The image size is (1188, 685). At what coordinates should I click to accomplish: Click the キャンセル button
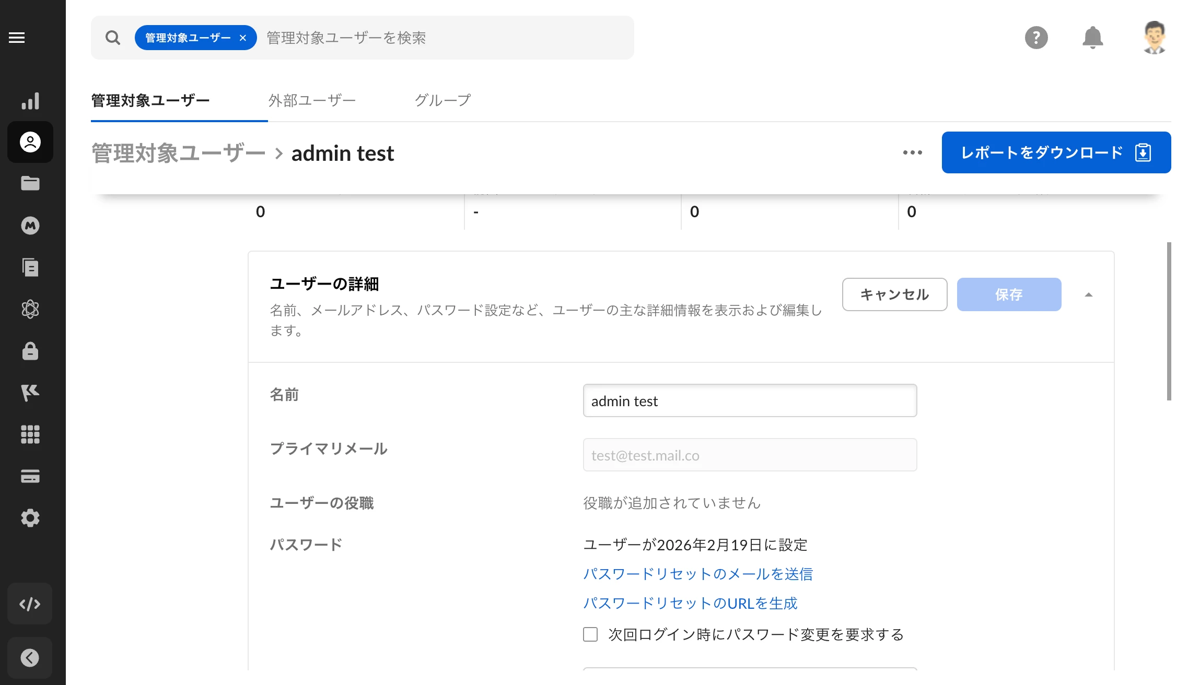[x=894, y=294]
